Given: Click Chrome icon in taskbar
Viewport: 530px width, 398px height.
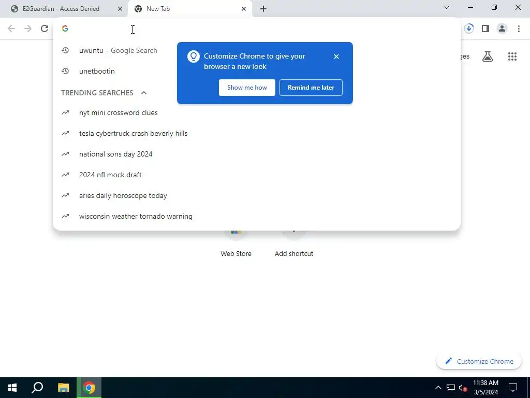Looking at the screenshot, I should click(89, 388).
